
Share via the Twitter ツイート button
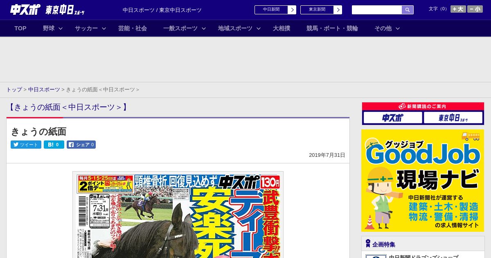pyautogui.click(x=26, y=145)
